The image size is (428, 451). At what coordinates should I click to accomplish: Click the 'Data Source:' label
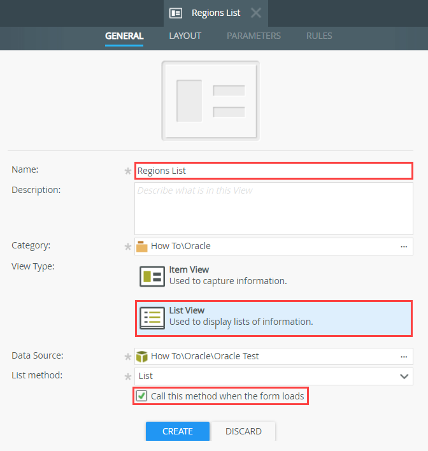point(38,355)
